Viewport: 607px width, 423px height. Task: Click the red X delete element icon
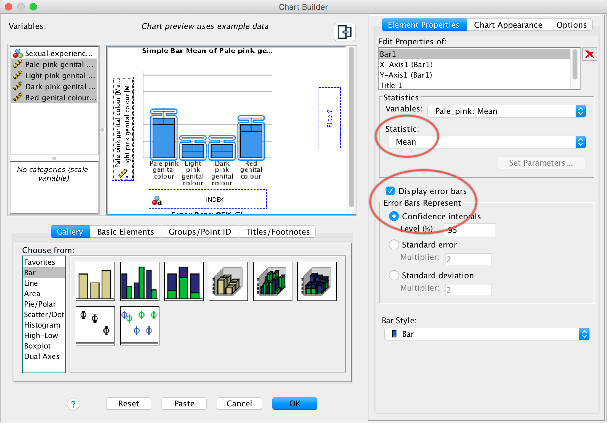[589, 54]
